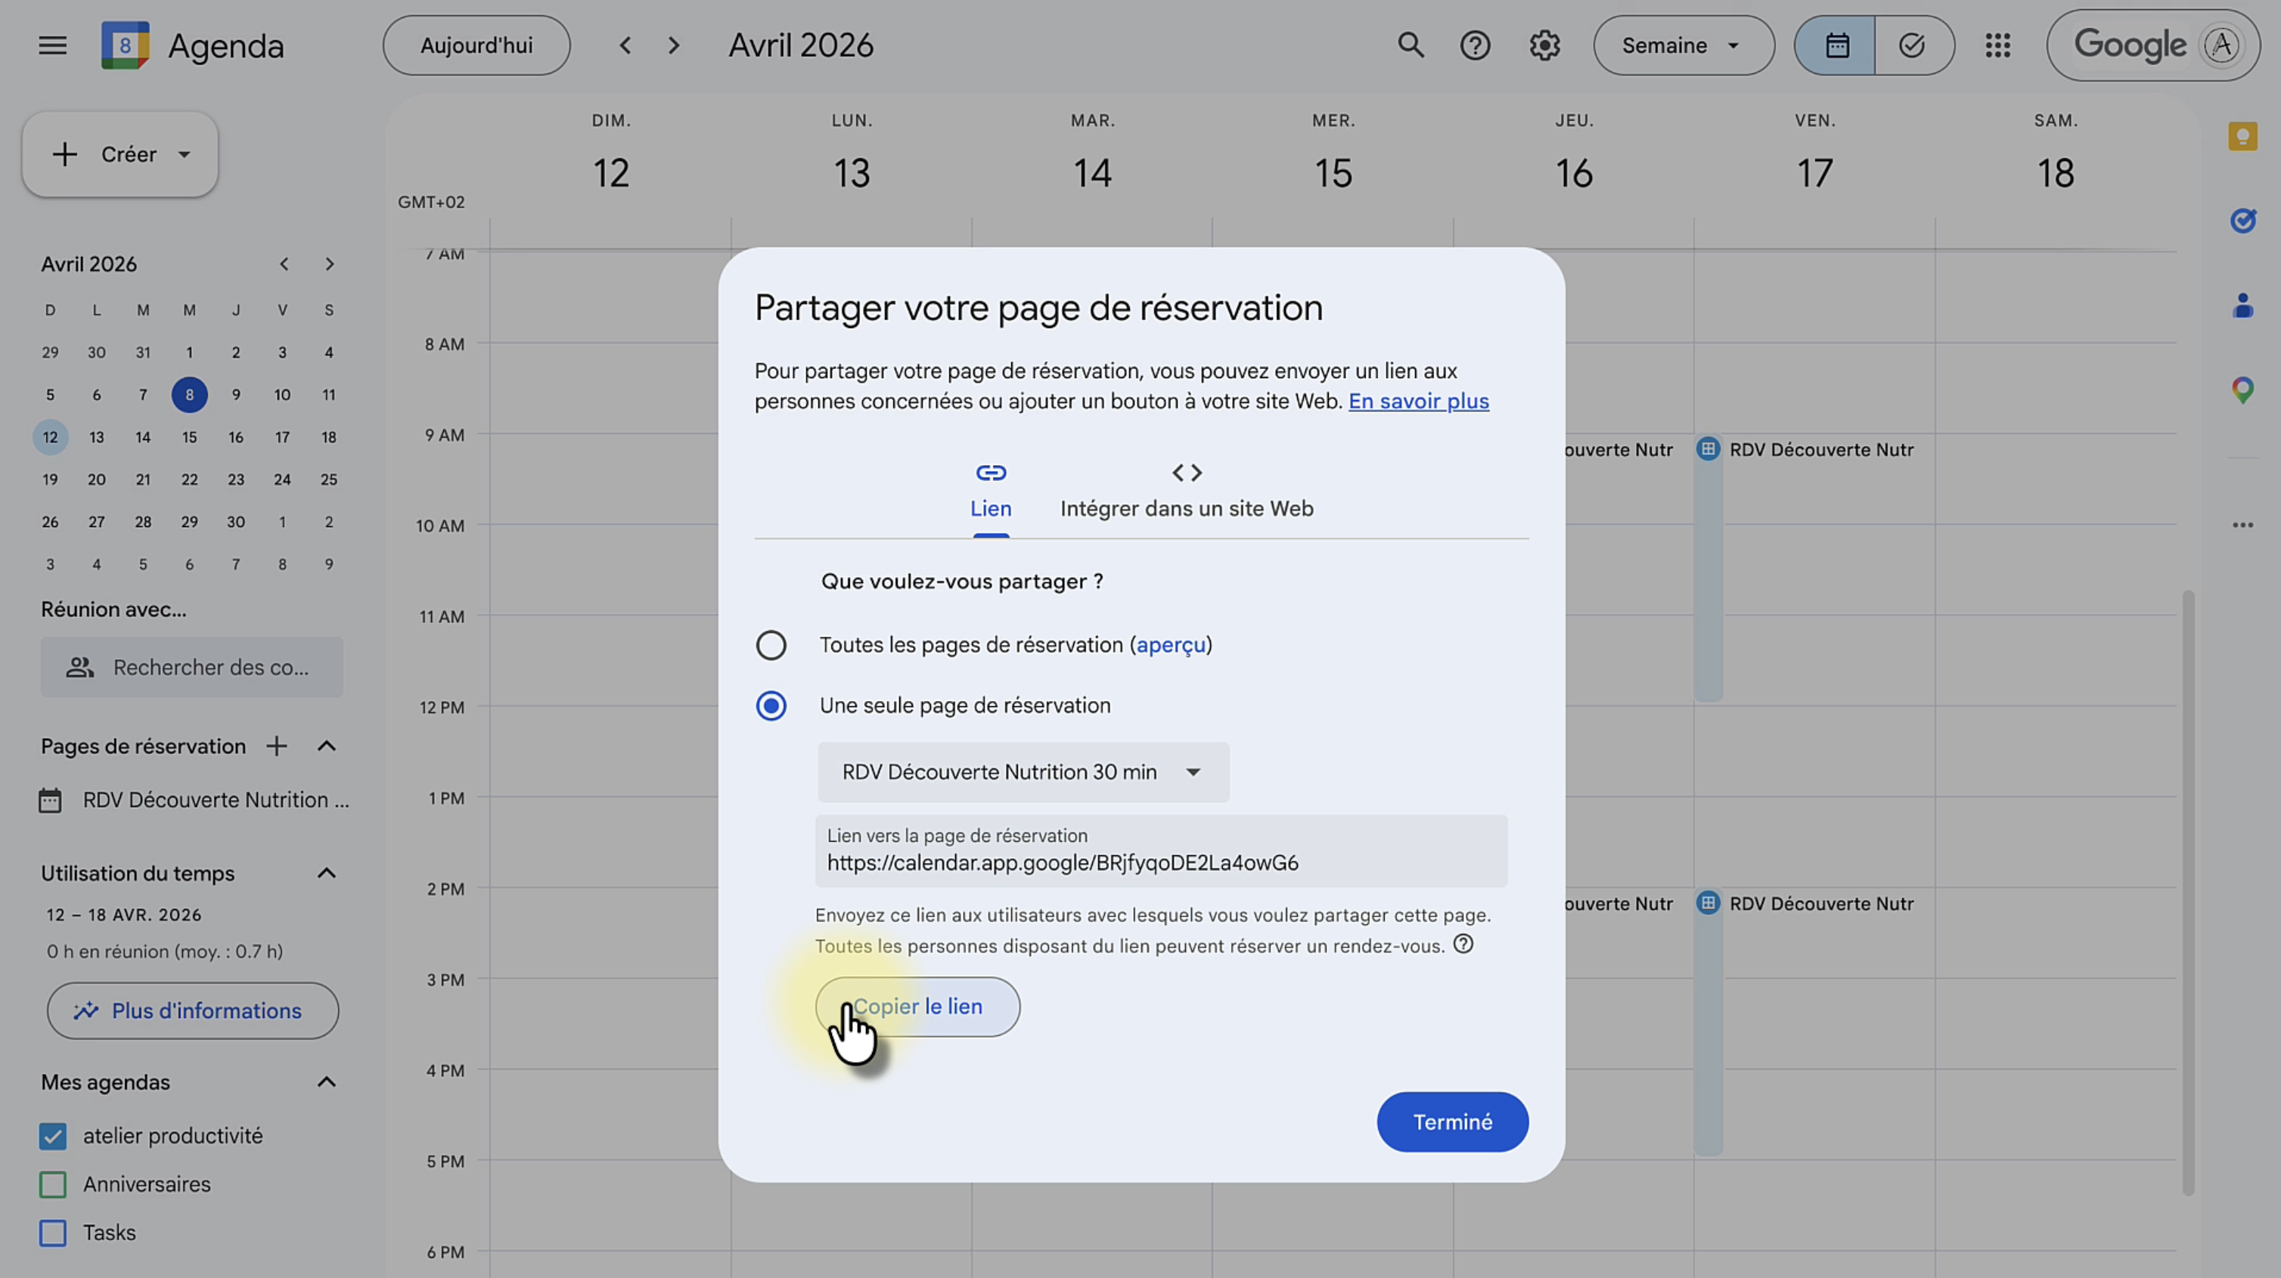Switch to the Tasks checkmark view
The image size is (2281, 1278).
click(1913, 45)
